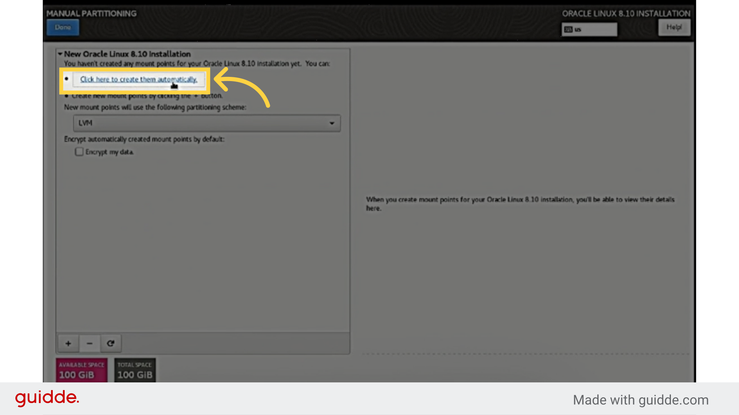Click the Manual Partitioning title text
The image size is (739, 415).
coord(92,13)
